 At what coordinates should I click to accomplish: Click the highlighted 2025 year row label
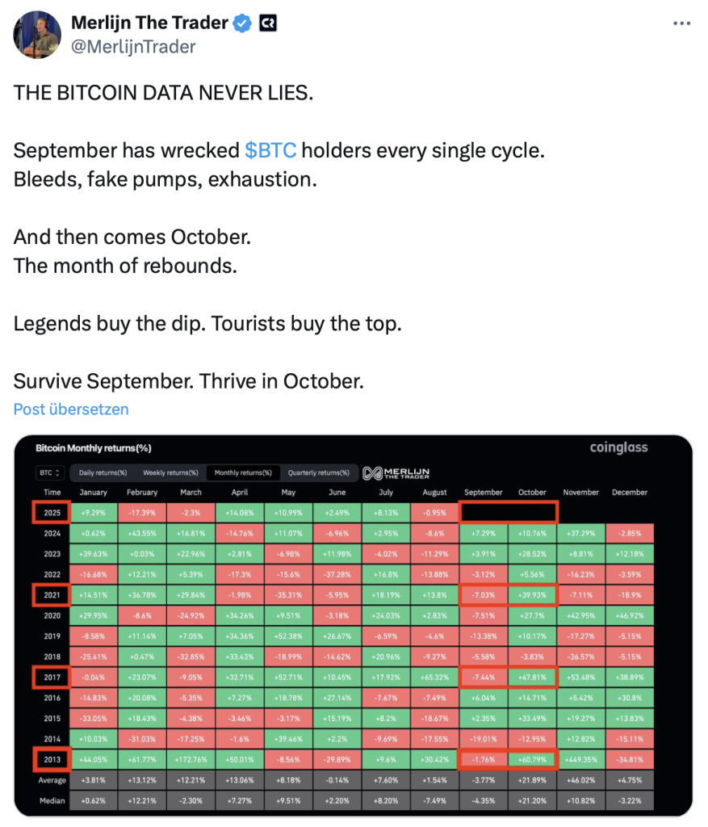tap(52, 513)
